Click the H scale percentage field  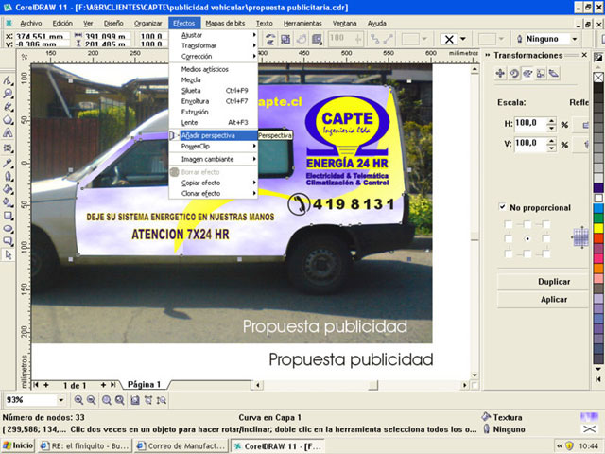coord(530,124)
